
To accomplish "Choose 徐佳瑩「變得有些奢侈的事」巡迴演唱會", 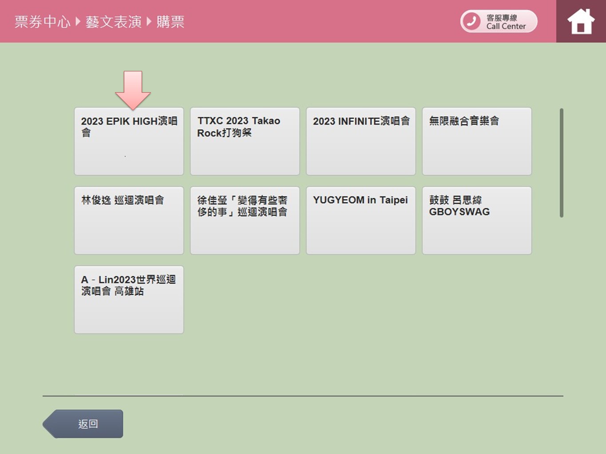I will 245,220.
